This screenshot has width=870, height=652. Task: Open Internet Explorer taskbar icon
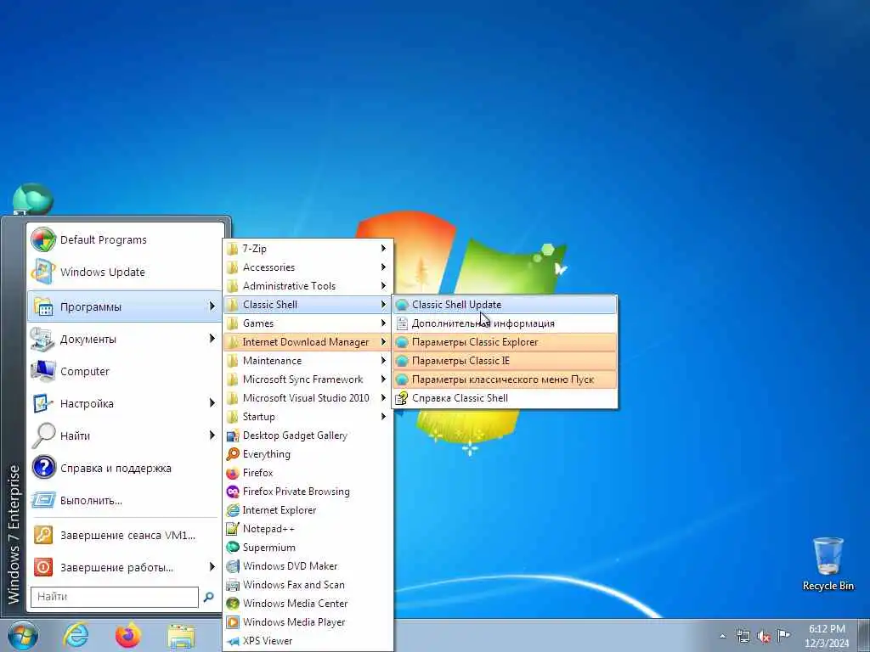[76, 635]
